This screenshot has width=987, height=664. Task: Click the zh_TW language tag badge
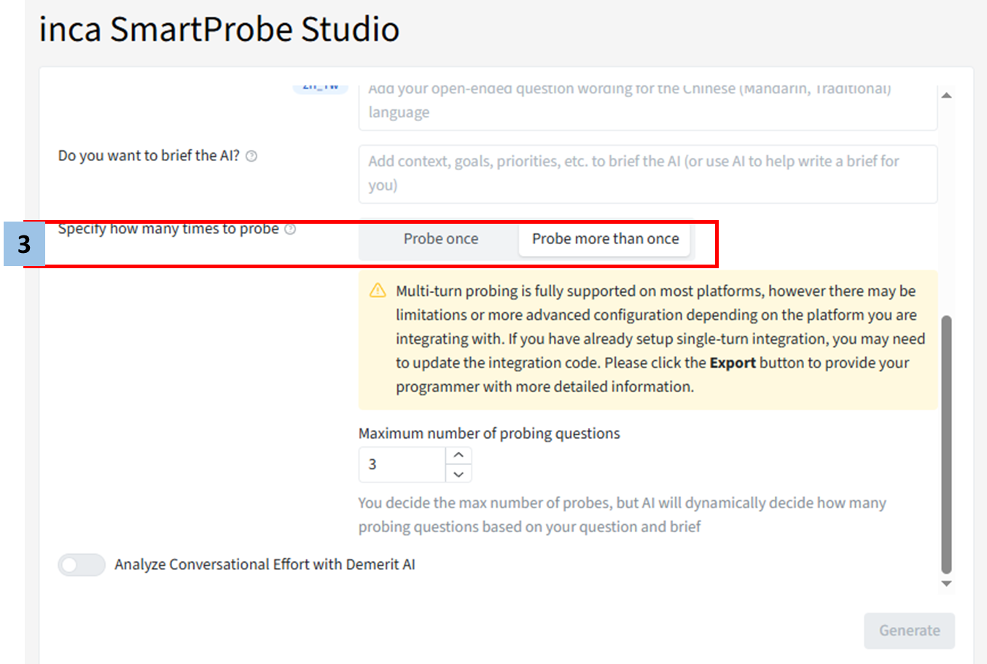[321, 87]
